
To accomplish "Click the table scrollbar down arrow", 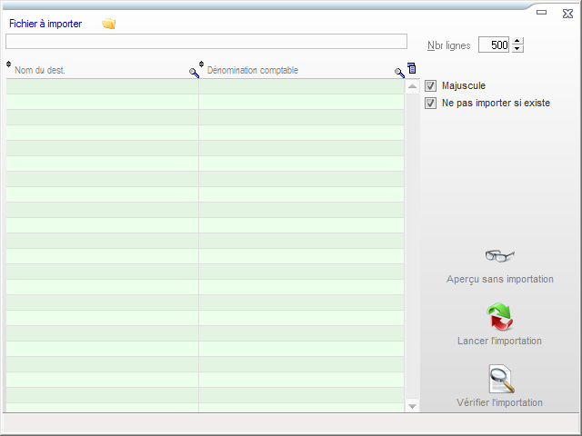I will 412,406.
